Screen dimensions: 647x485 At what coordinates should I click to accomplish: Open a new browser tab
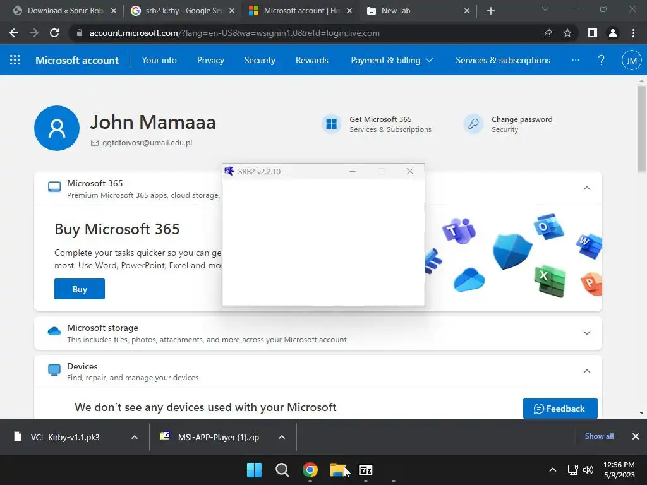point(490,11)
